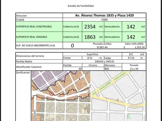Click 'Semicubierta' in the vendible row
This screenshot has width=162, height=121.
(x=112, y=37)
